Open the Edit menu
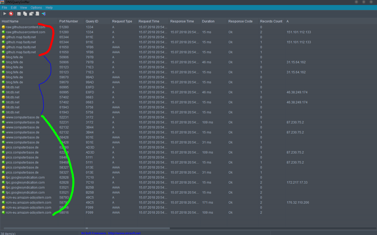The height and width of the screenshot is (235, 377). (x=14, y=8)
